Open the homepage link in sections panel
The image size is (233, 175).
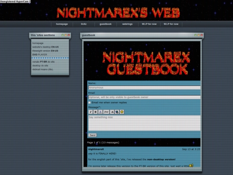(x=38, y=43)
